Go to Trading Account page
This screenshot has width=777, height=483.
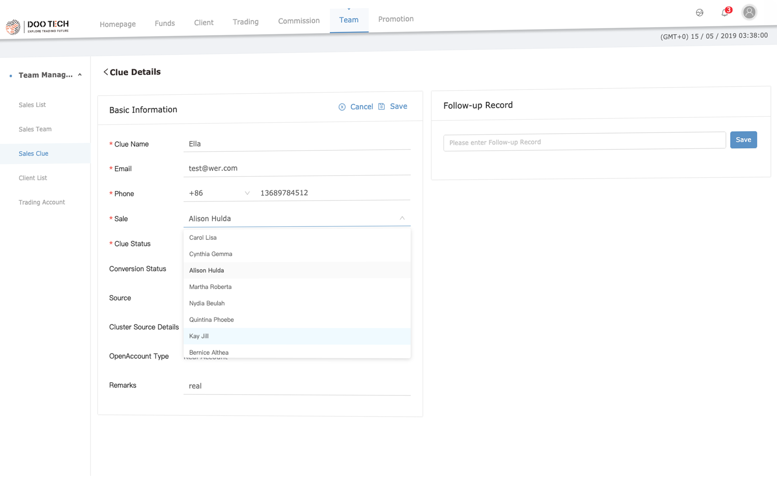point(42,202)
